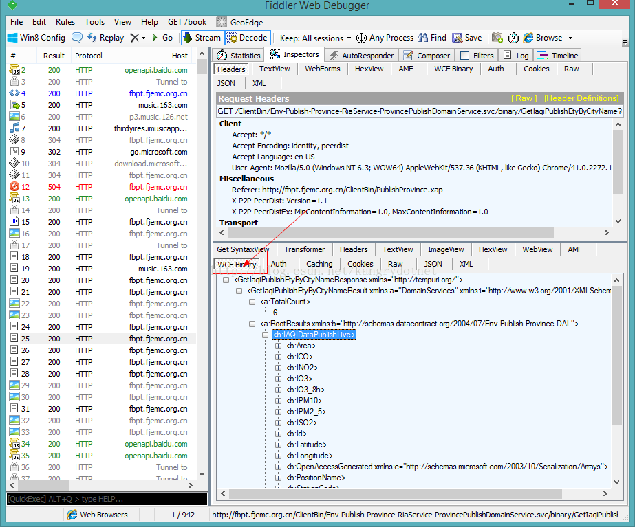Open the Browse dropdown arrow
This screenshot has height=527, width=635.
pos(570,38)
